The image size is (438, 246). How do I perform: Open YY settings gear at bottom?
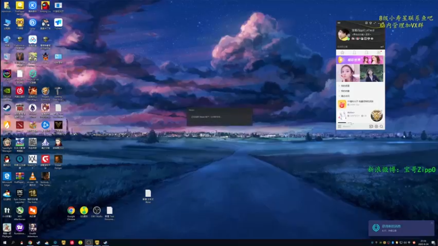376,126
